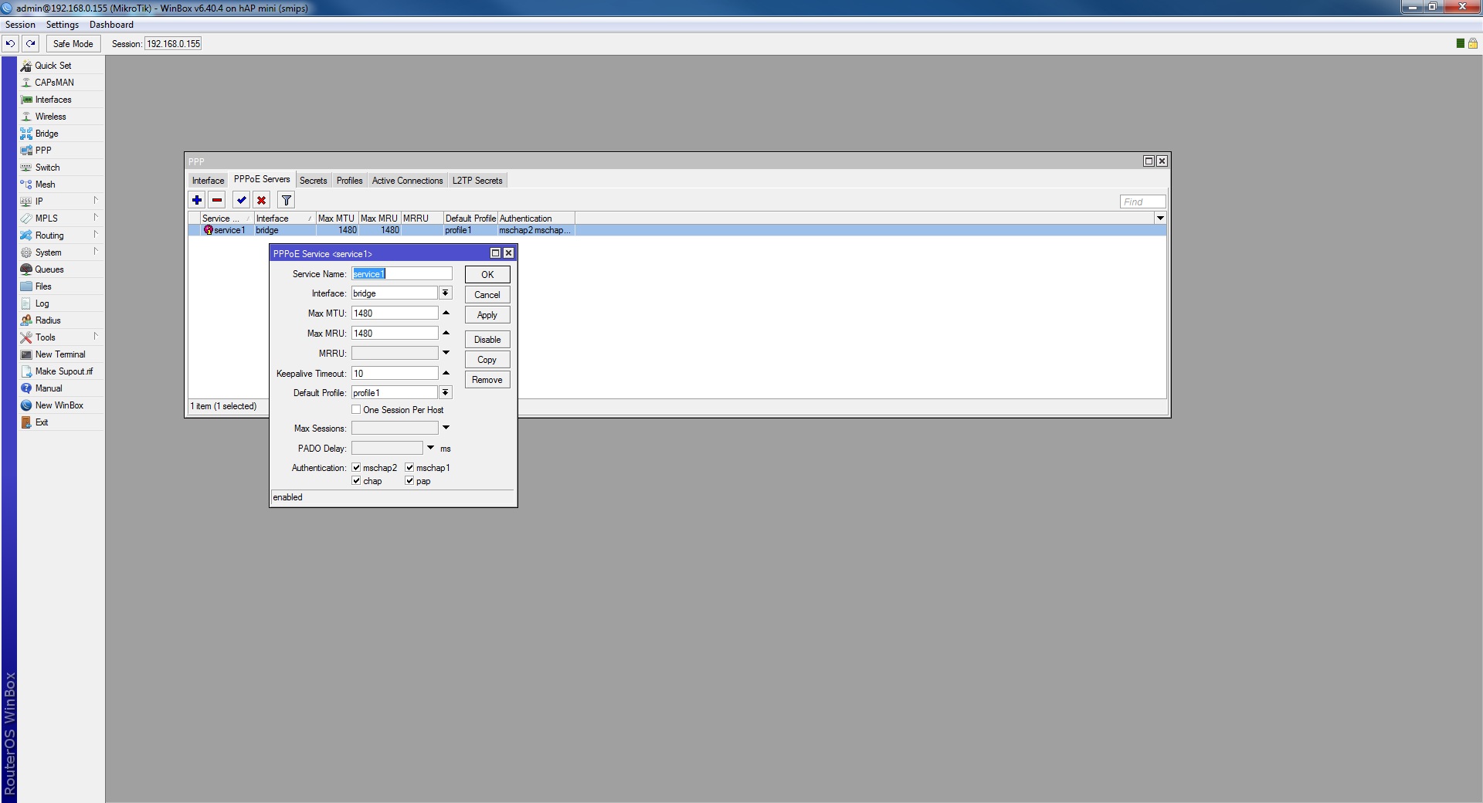Open Wireless in the sidebar

pos(50,117)
